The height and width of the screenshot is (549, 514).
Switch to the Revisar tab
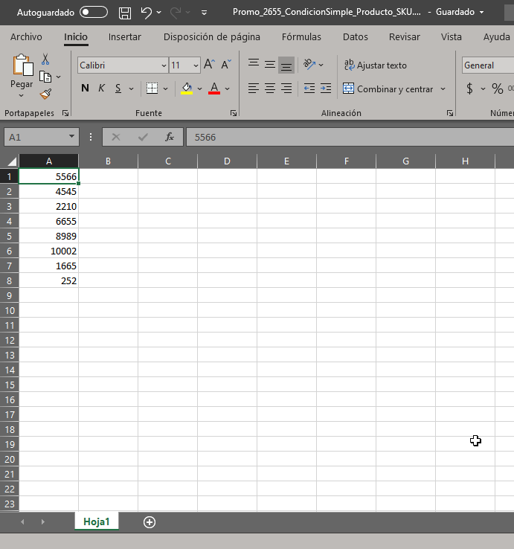pos(405,36)
